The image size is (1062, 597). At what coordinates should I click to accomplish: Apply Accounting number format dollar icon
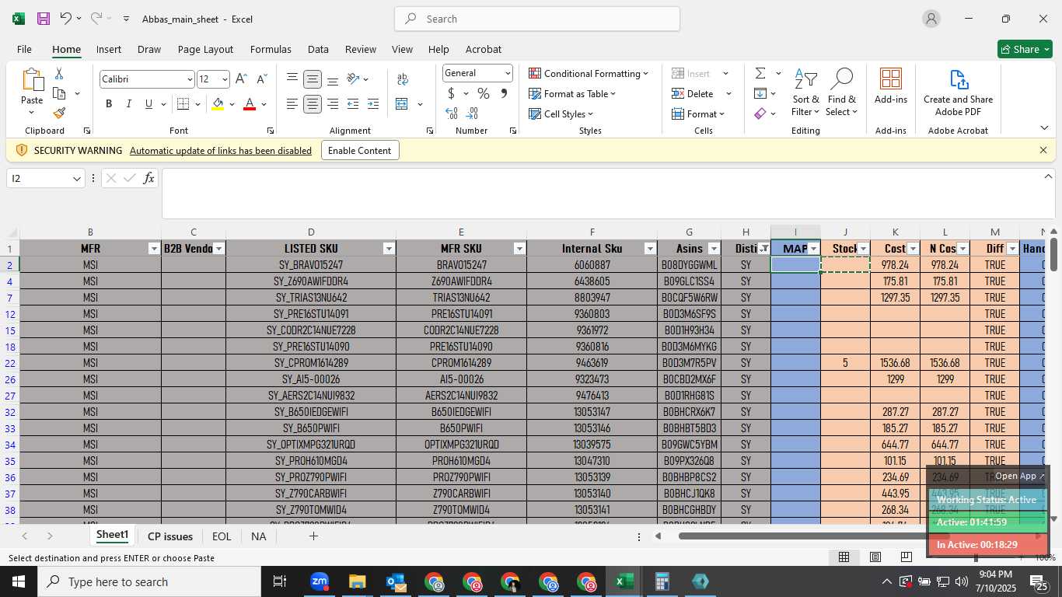point(451,93)
